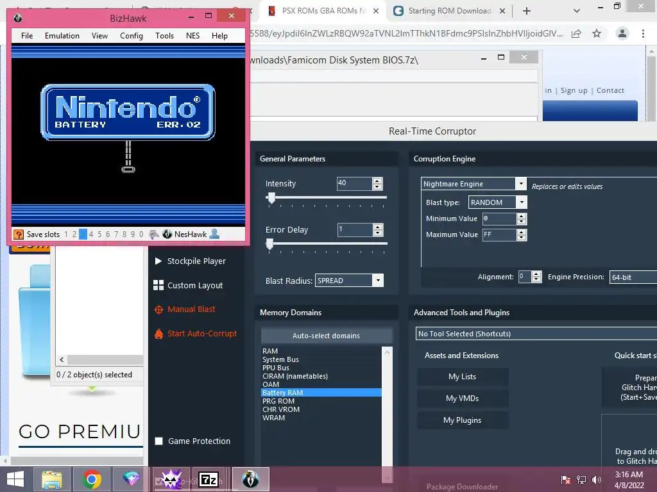Select save slot 1 in BizHawk
Viewport: 657px width, 492px height.
(66, 234)
